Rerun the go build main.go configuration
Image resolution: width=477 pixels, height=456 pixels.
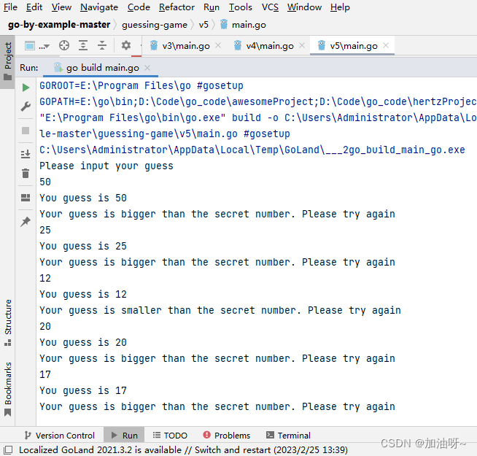click(26, 88)
